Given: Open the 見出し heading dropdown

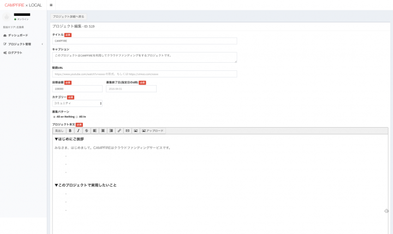Looking at the screenshot, I should pyautogui.click(x=59, y=131).
